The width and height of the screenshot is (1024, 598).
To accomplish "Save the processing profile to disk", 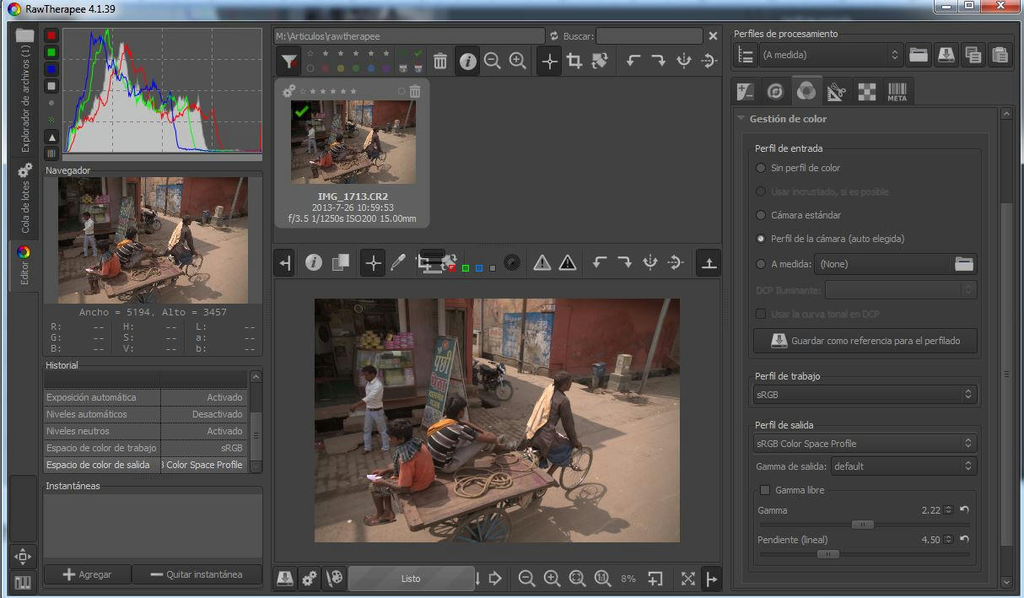I will coord(946,55).
